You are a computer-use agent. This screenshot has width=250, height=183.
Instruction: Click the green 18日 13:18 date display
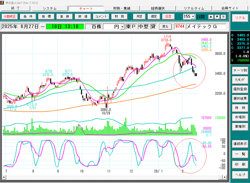(x=65, y=27)
